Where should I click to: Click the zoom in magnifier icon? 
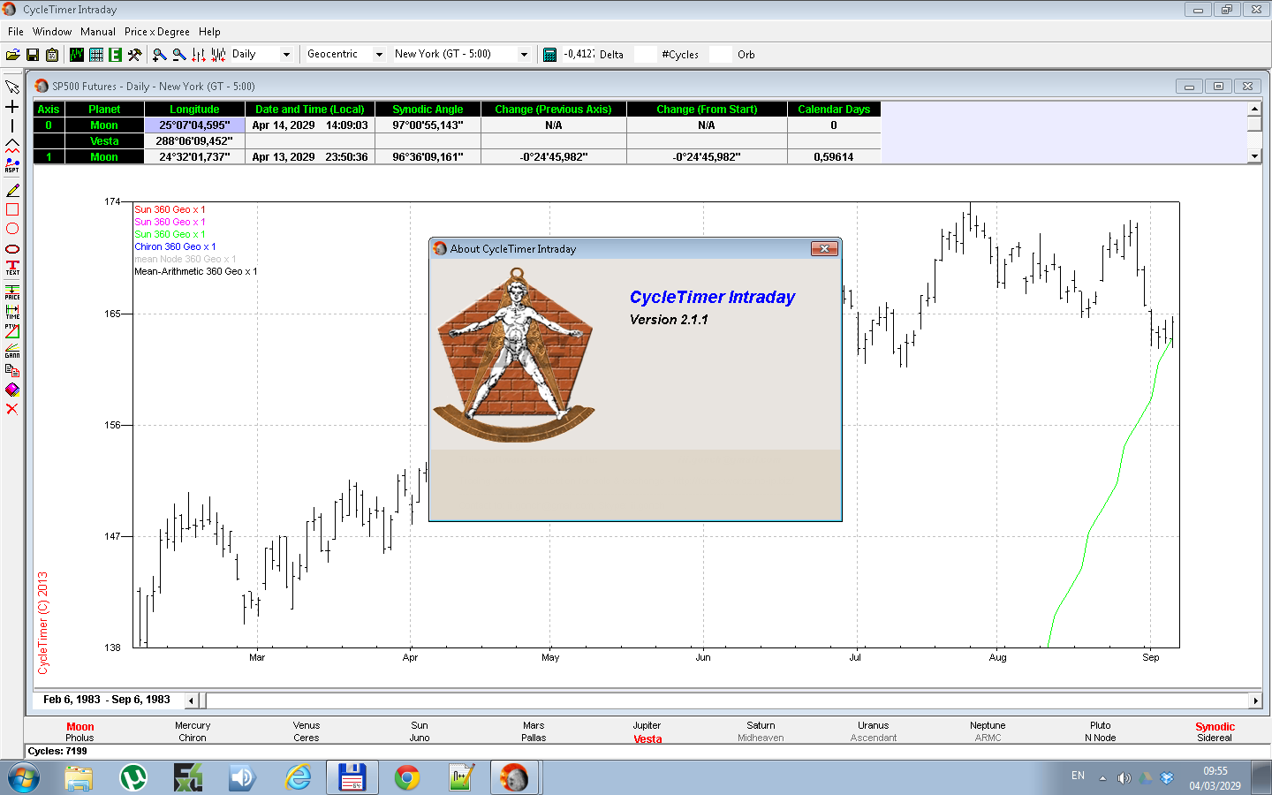[x=159, y=55]
